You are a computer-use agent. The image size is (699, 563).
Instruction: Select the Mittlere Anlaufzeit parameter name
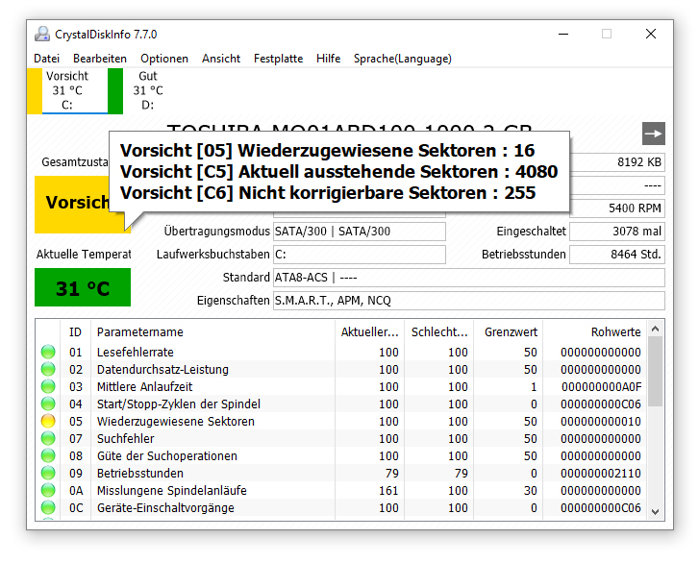[x=144, y=386]
